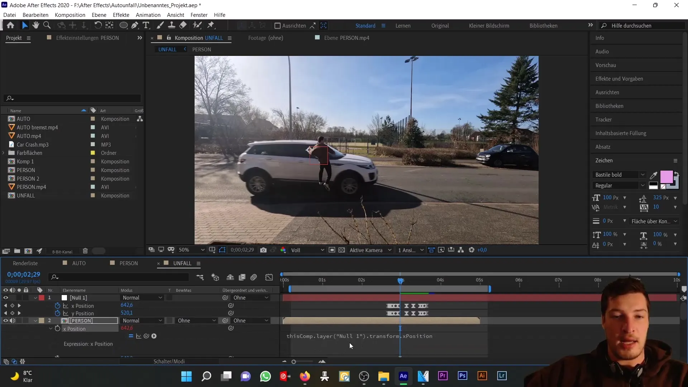The image size is (688, 387).
Task: Click the UNFALL composition tab
Action: click(x=168, y=49)
